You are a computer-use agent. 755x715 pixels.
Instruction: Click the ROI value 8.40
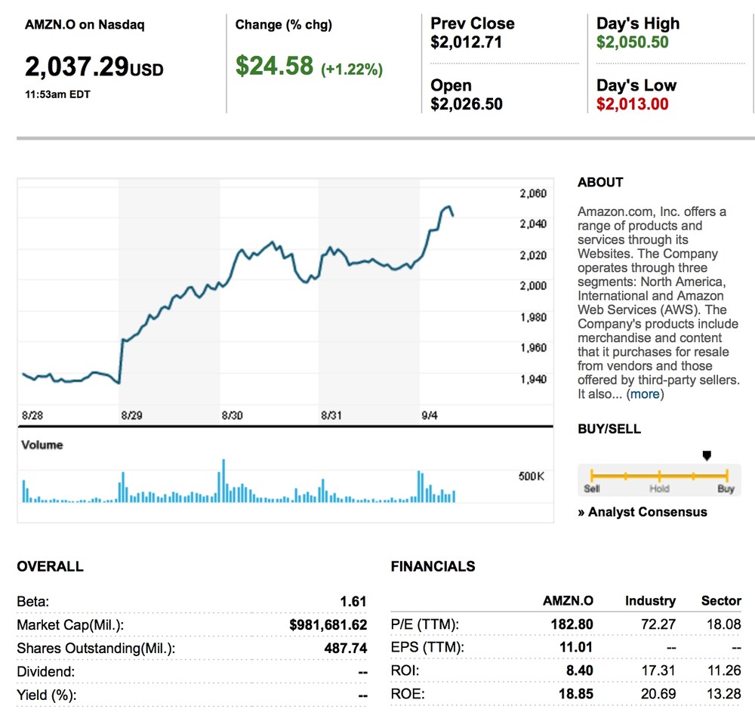[580, 670]
